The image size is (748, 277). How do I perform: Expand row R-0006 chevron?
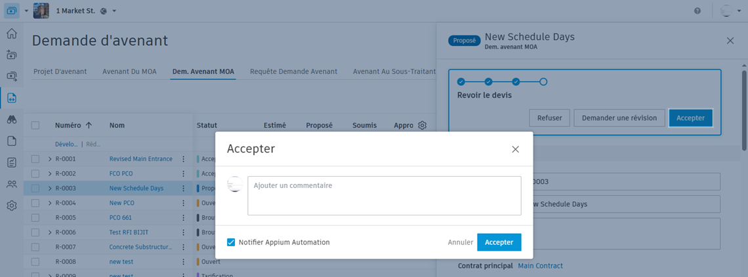(x=50, y=232)
